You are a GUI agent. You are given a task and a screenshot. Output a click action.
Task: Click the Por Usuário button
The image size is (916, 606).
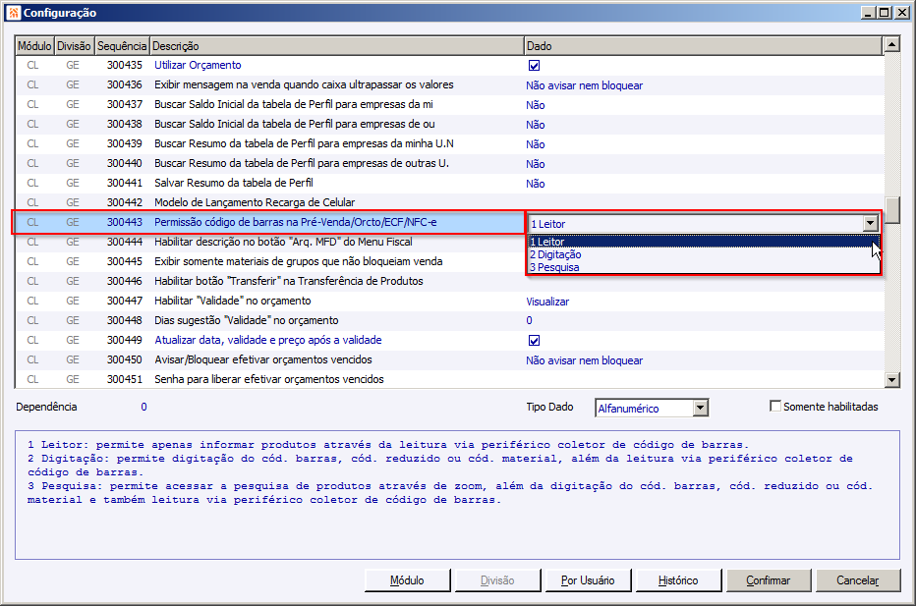pos(588,580)
